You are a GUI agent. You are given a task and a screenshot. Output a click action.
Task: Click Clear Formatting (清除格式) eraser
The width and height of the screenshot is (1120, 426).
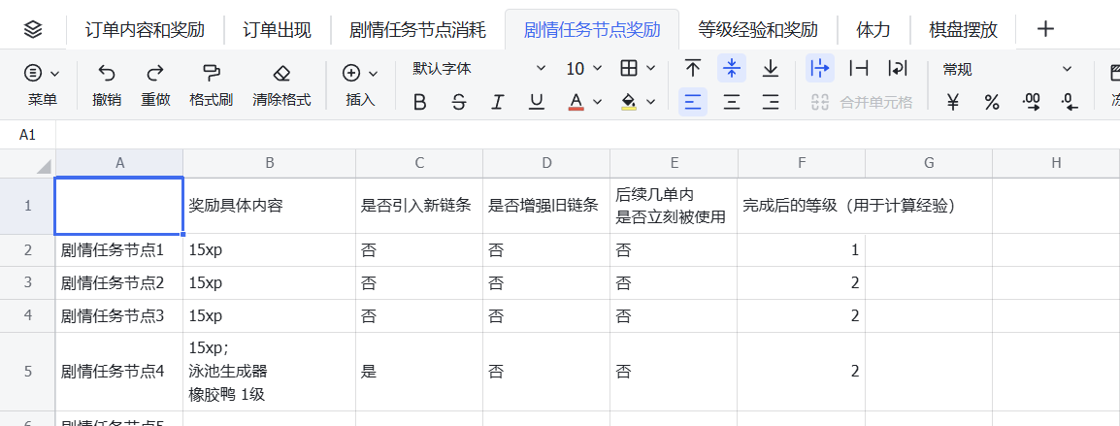coord(281,85)
